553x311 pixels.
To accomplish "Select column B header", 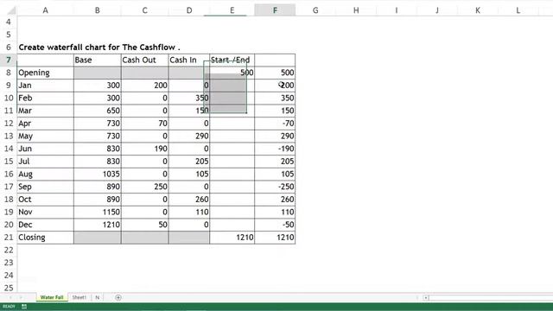I will point(98,10).
